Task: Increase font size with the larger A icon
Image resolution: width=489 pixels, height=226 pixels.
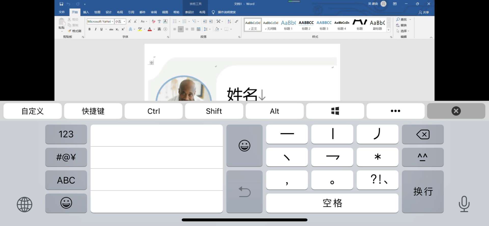Action: click(129, 21)
